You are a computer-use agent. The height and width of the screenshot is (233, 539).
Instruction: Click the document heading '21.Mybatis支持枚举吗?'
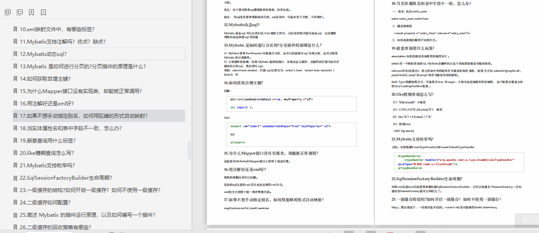pyautogui.click(x=412, y=139)
